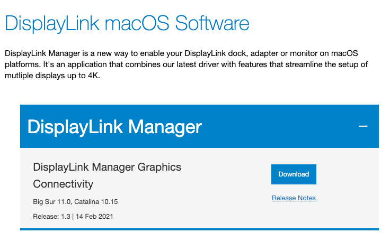Click the 'Big Sur 11.0, Catalina 10.15' text
Screen dimensions: 390x251
[x=75, y=202]
